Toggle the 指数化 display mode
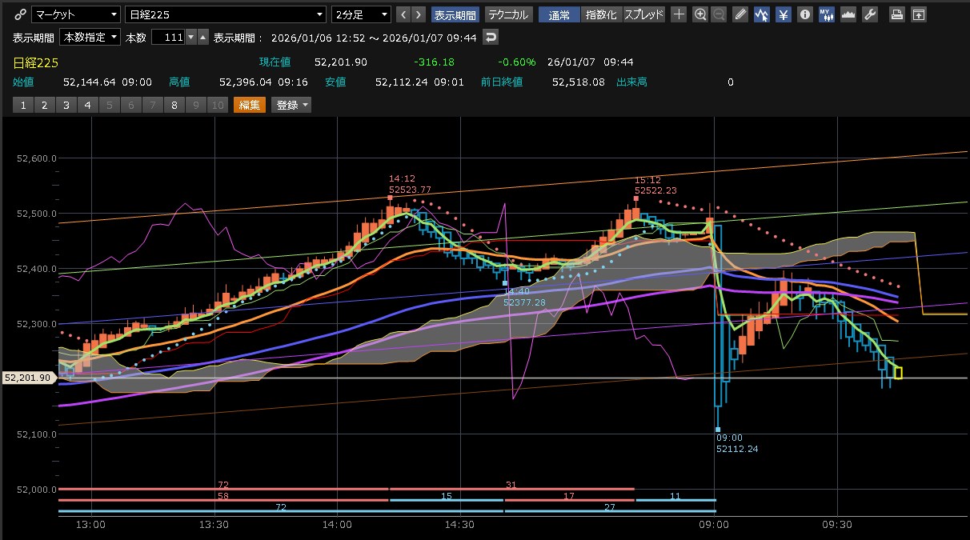970x540 pixels. [x=601, y=14]
